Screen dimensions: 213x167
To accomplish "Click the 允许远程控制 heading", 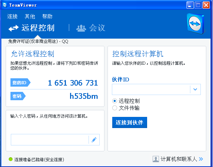I will (33, 54).
